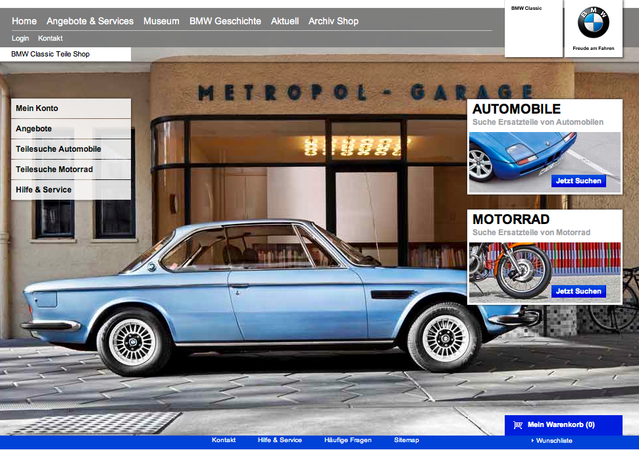Image resolution: width=639 pixels, height=450 pixels.
Task: Select Teilesuche Motorrad in sidebar
Action: click(x=54, y=169)
